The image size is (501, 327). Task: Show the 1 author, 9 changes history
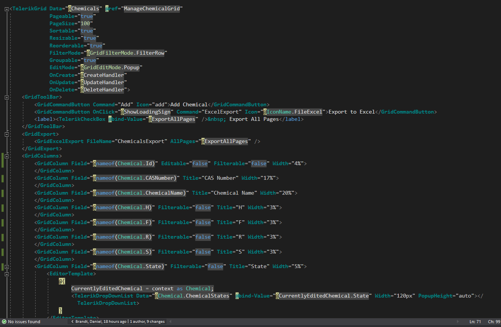147,322
